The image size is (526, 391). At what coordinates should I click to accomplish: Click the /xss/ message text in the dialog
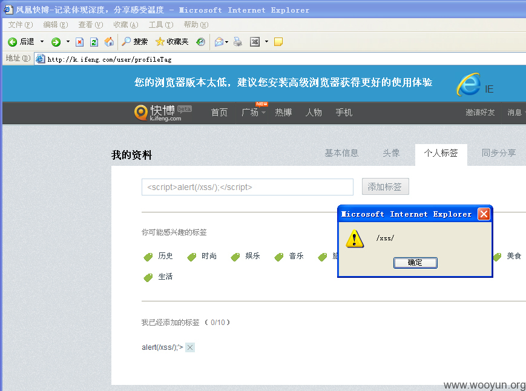coord(385,238)
